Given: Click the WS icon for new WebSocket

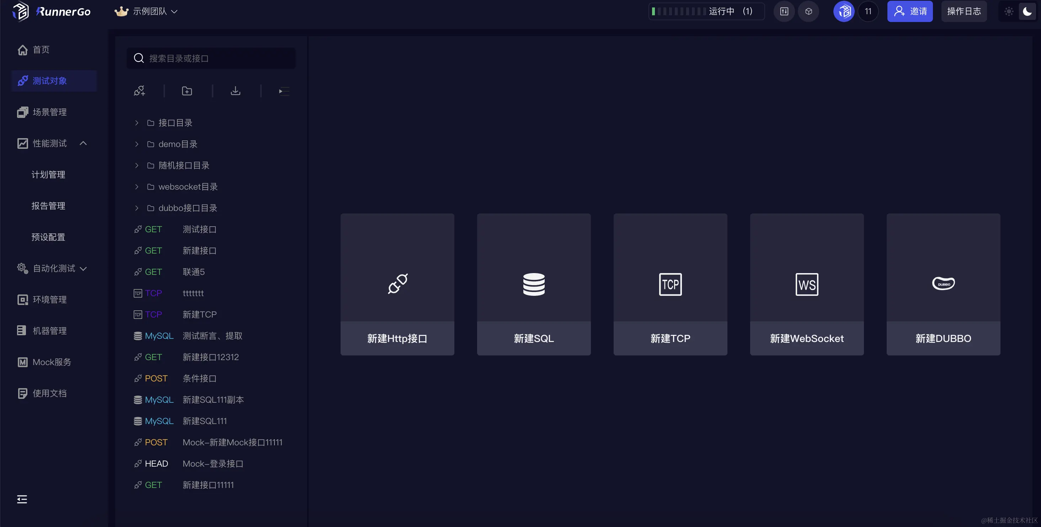Looking at the screenshot, I should pos(807,284).
